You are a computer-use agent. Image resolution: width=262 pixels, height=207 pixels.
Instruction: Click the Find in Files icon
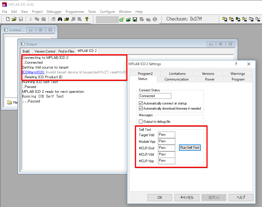(x=66, y=19)
